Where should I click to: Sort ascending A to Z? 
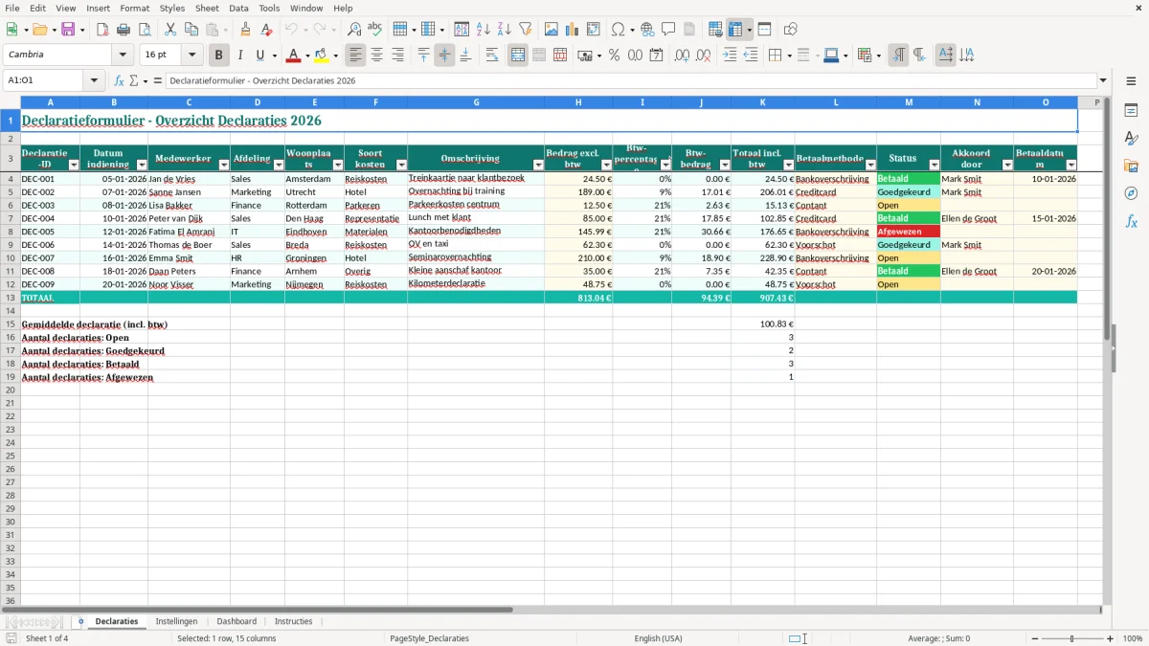[484, 30]
